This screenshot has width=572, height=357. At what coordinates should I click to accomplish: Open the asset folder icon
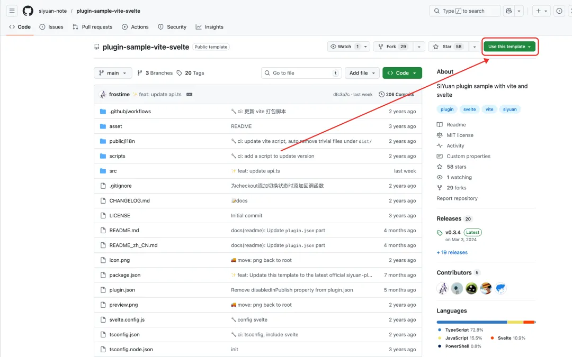pos(103,126)
